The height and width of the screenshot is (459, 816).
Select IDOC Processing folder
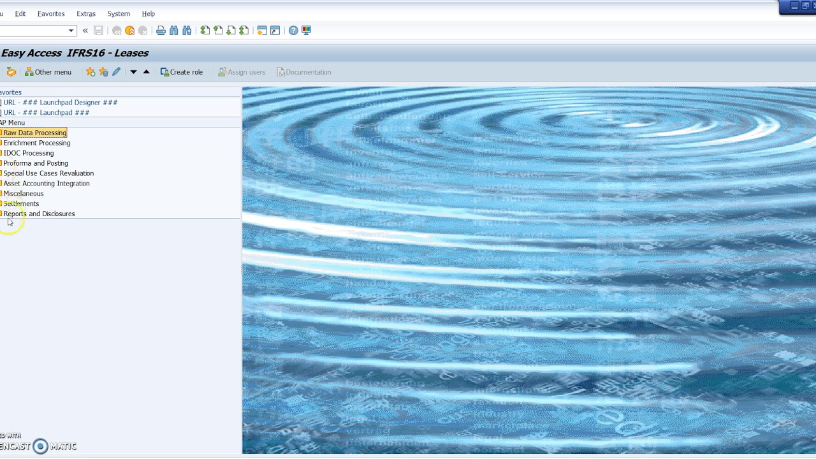pos(29,153)
